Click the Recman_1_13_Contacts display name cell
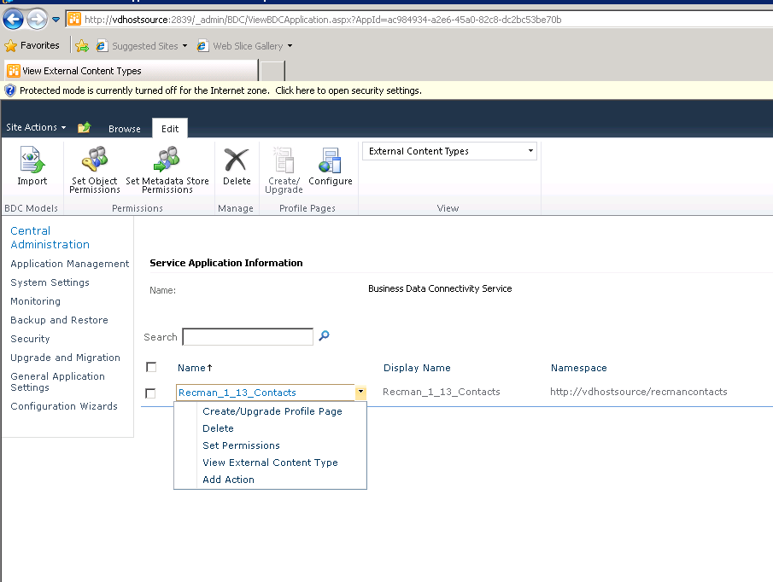This screenshot has width=773, height=582. [442, 392]
